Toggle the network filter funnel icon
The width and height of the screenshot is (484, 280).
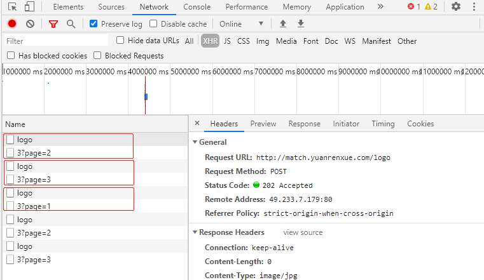pyautogui.click(x=53, y=23)
